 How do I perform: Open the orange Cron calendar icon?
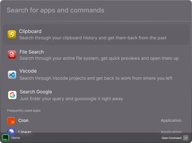[11, 121]
